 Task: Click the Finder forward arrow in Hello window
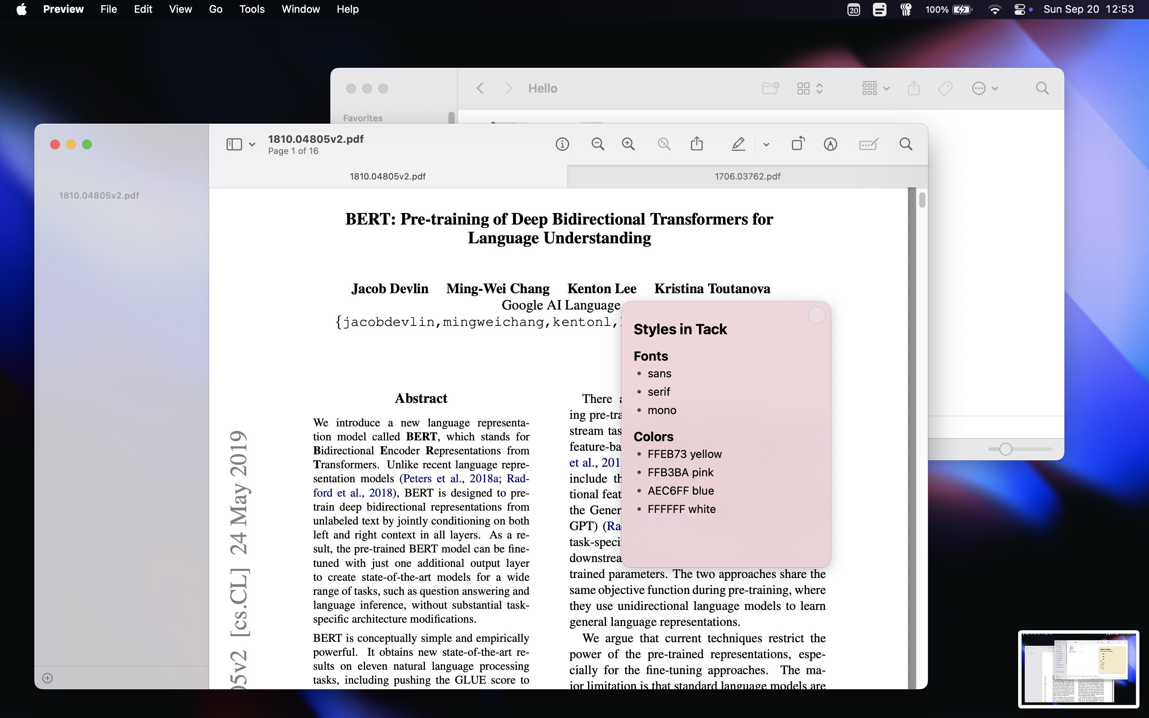click(509, 88)
